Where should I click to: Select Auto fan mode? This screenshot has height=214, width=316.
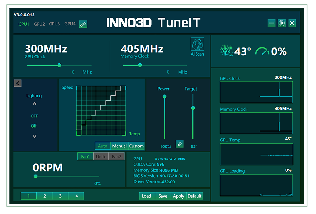pos(103,146)
